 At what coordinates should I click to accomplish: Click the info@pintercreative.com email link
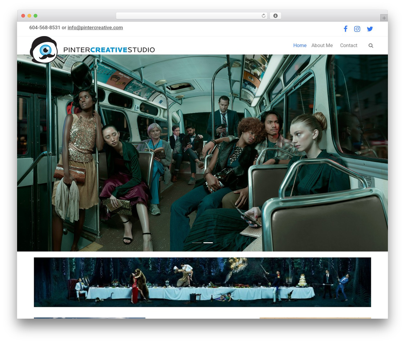pos(95,28)
